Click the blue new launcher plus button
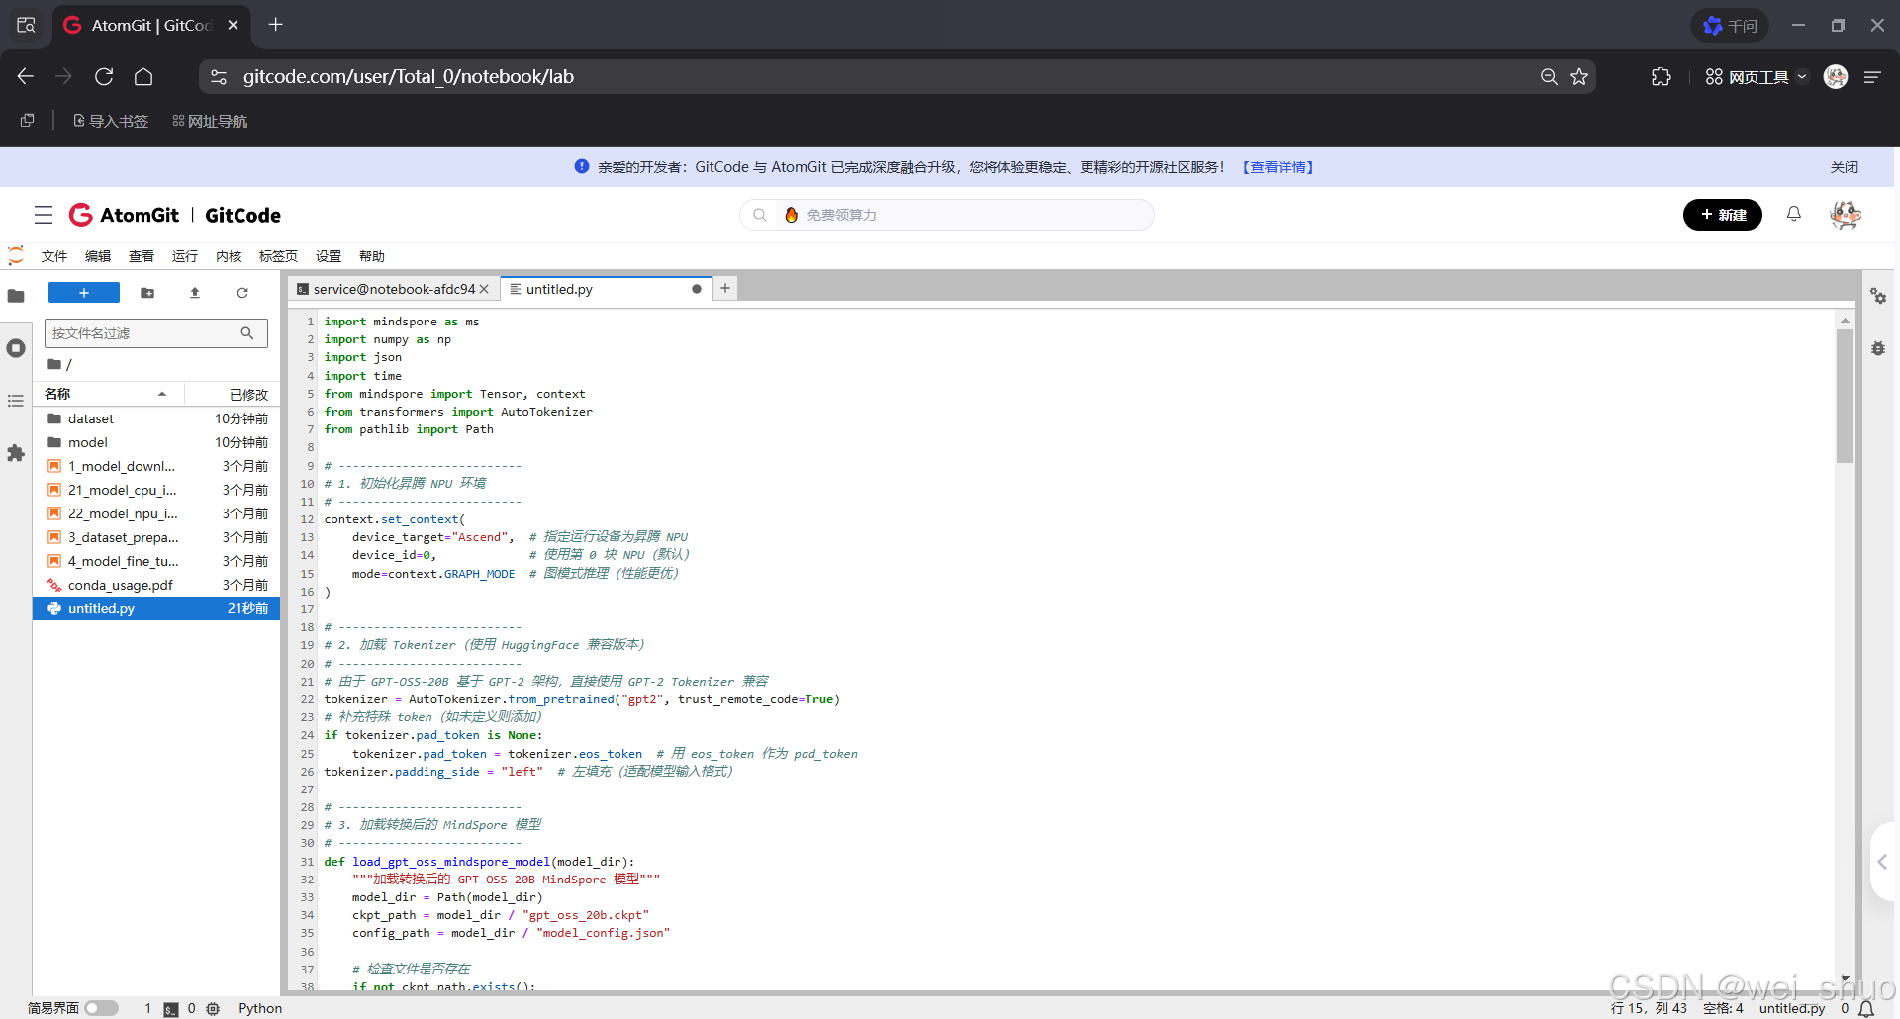 coord(84,293)
